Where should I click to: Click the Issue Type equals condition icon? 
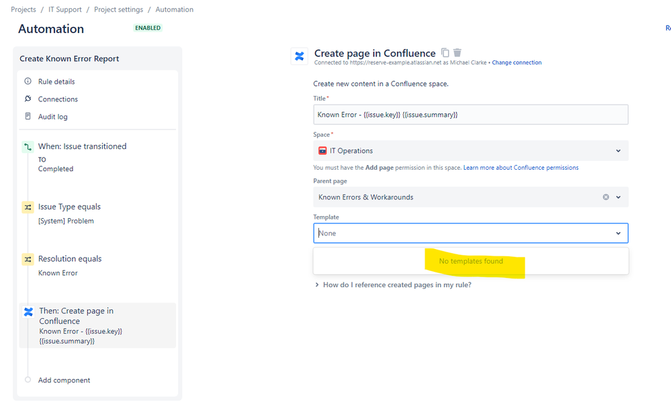[x=28, y=207]
